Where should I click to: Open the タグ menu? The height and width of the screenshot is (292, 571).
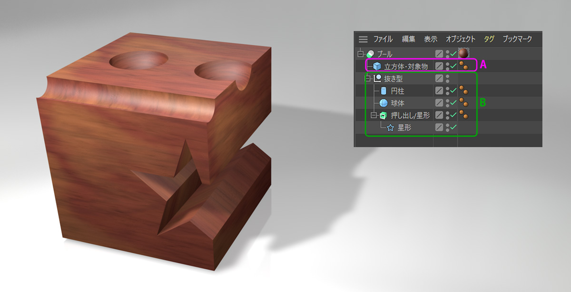[x=489, y=39]
